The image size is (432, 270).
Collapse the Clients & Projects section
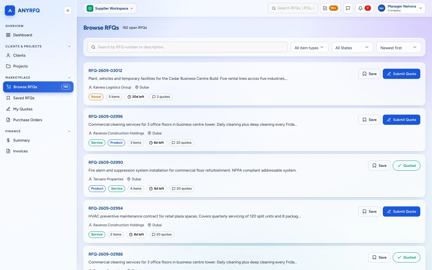[69, 46]
